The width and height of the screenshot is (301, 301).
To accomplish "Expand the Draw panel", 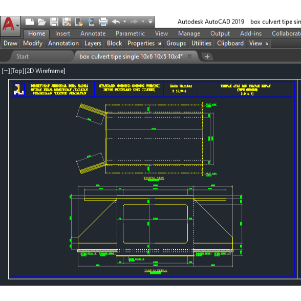I will pyautogui.click(x=11, y=44).
